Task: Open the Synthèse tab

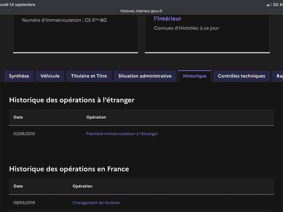Action: pos(19,76)
